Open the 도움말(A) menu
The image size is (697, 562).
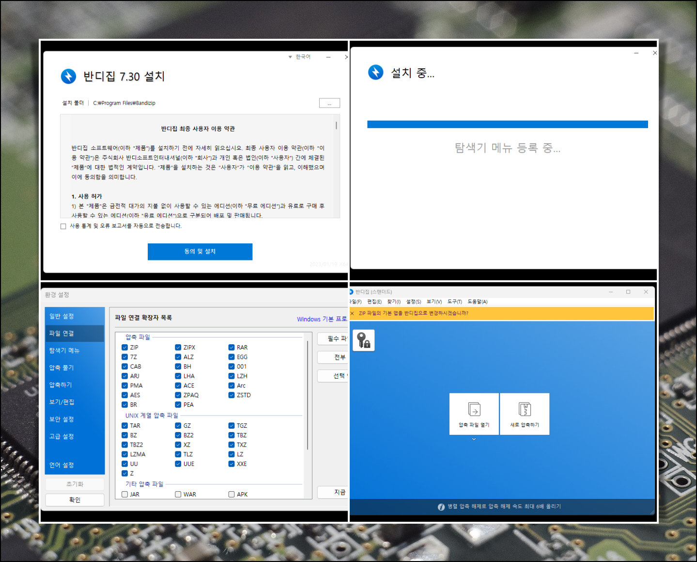click(x=478, y=302)
